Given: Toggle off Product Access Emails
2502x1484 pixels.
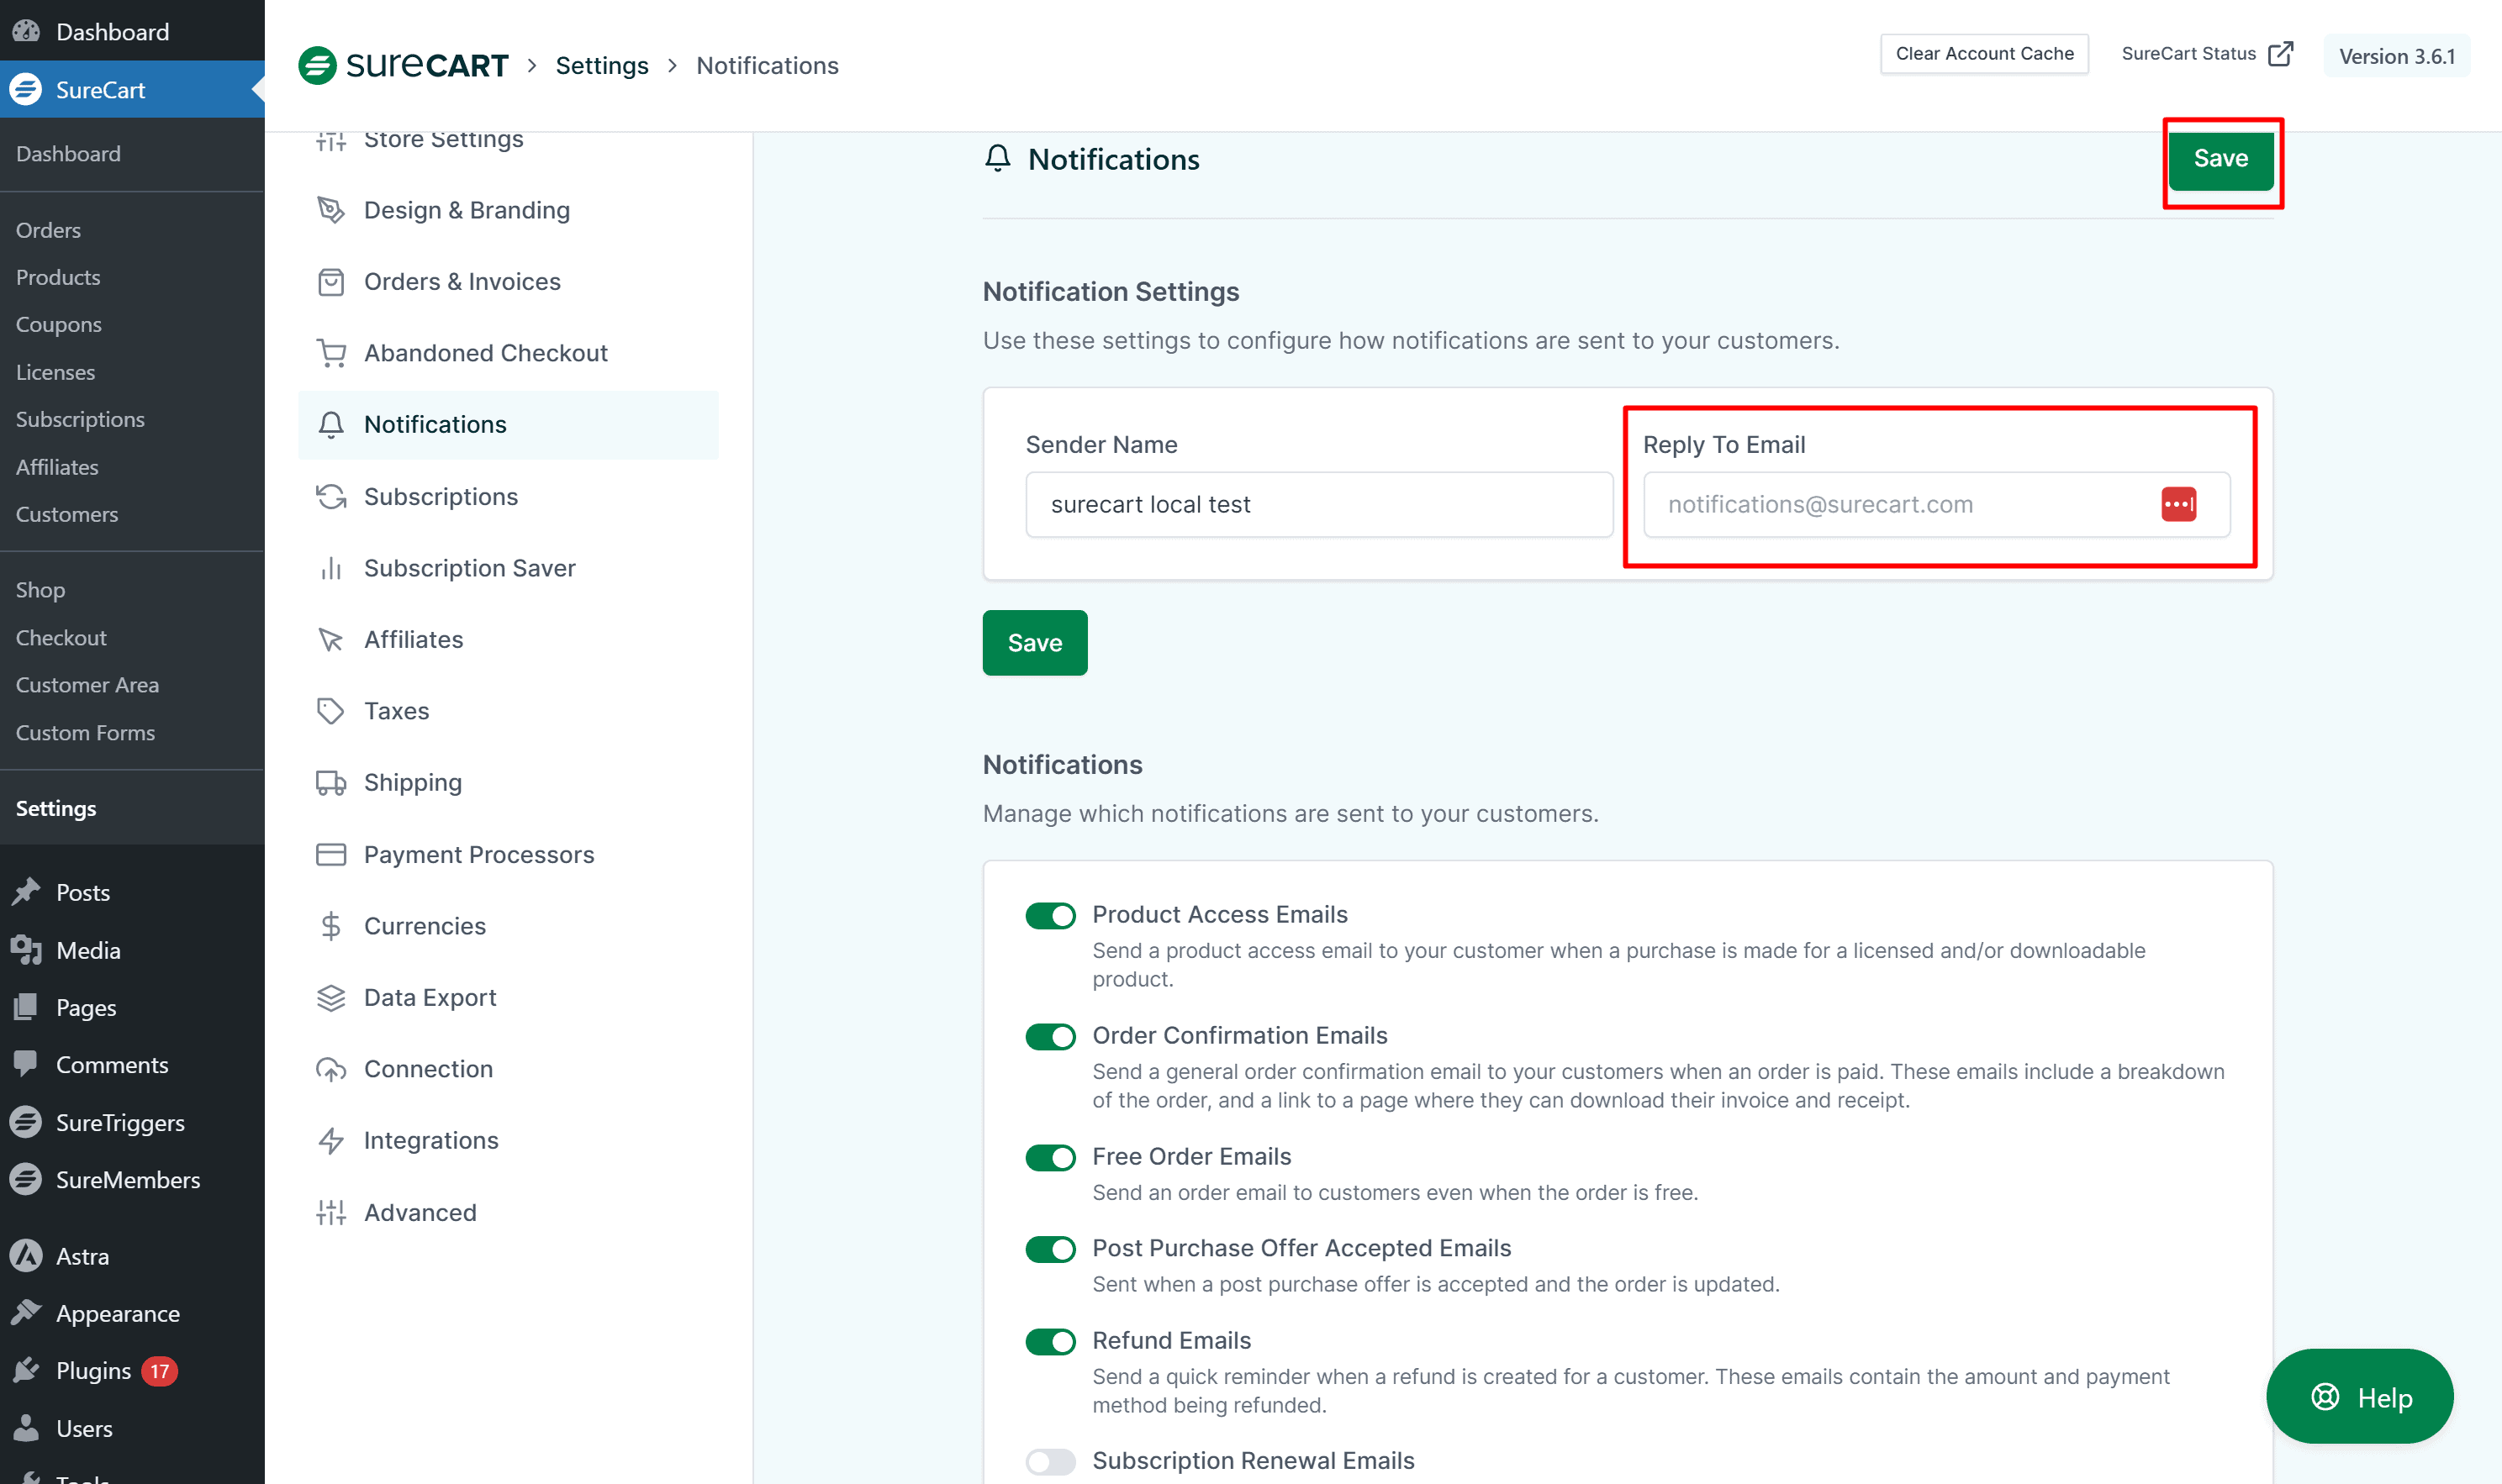Looking at the screenshot, I should [x=1049, y=915].
